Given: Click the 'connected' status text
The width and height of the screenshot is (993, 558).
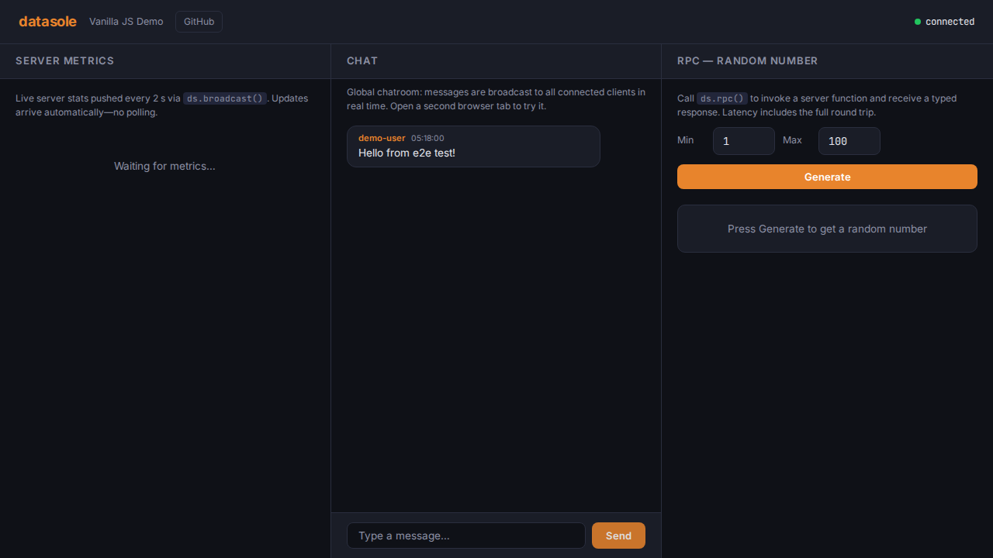Looking at the screenshot, I should click(950, 22).
